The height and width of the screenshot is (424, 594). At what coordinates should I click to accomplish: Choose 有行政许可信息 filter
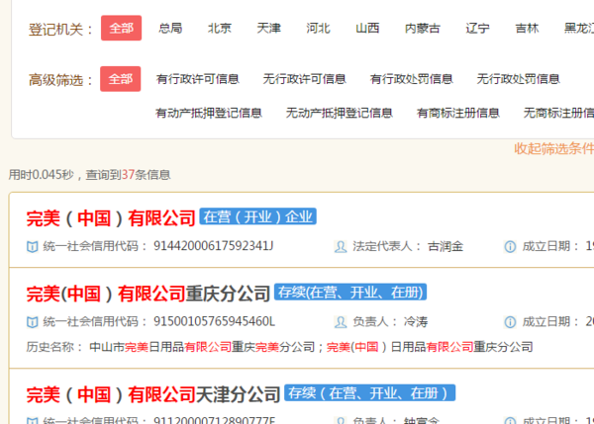(x=198, y=79)
